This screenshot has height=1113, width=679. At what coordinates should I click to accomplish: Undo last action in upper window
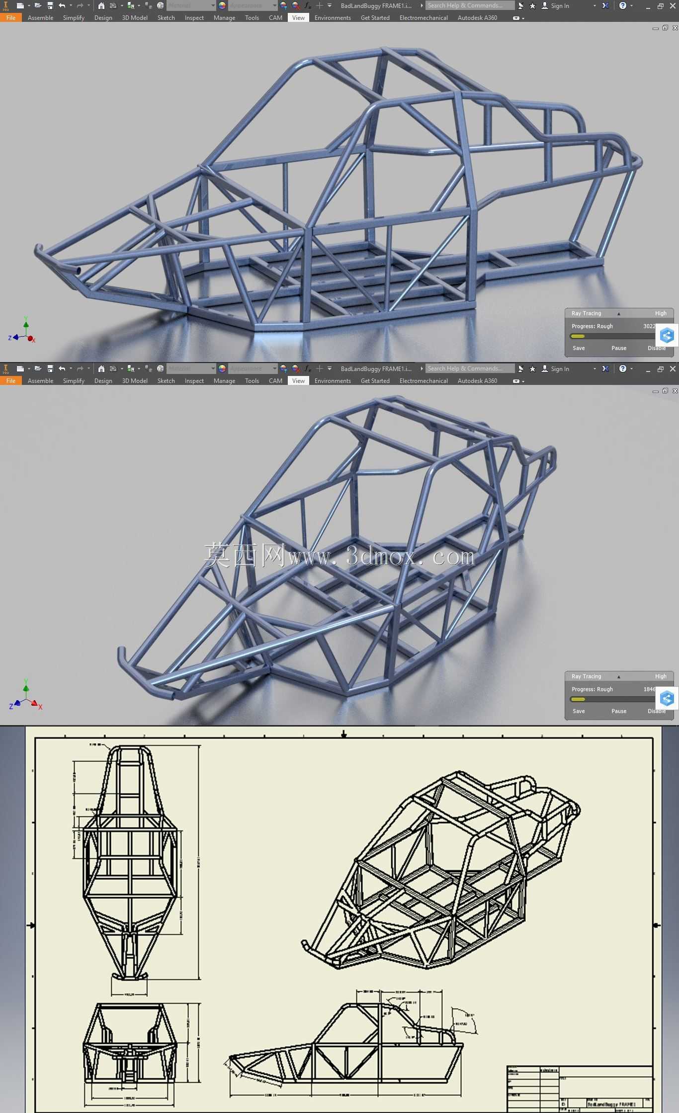62,6
